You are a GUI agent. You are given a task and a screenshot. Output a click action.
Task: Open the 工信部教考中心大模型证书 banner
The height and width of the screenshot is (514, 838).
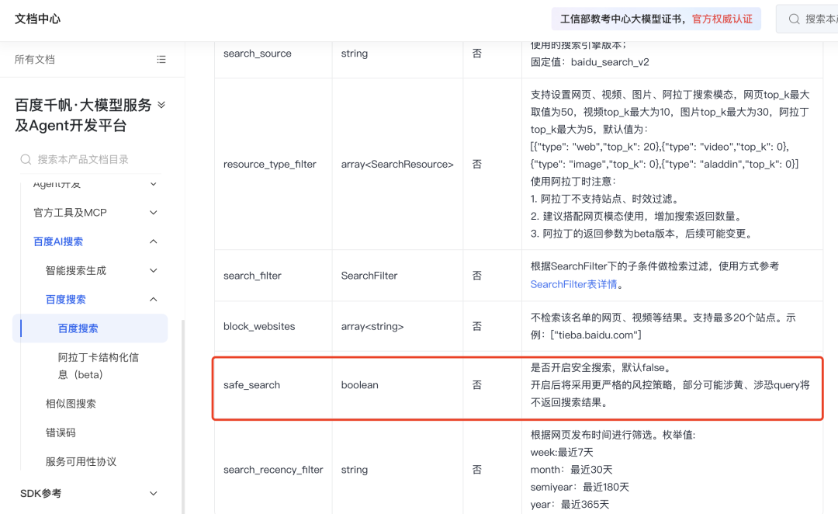[656, 19]
